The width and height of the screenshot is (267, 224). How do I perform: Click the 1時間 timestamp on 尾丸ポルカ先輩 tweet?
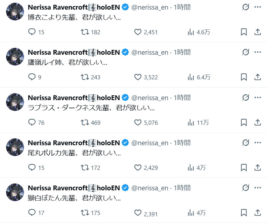(182, 143)
